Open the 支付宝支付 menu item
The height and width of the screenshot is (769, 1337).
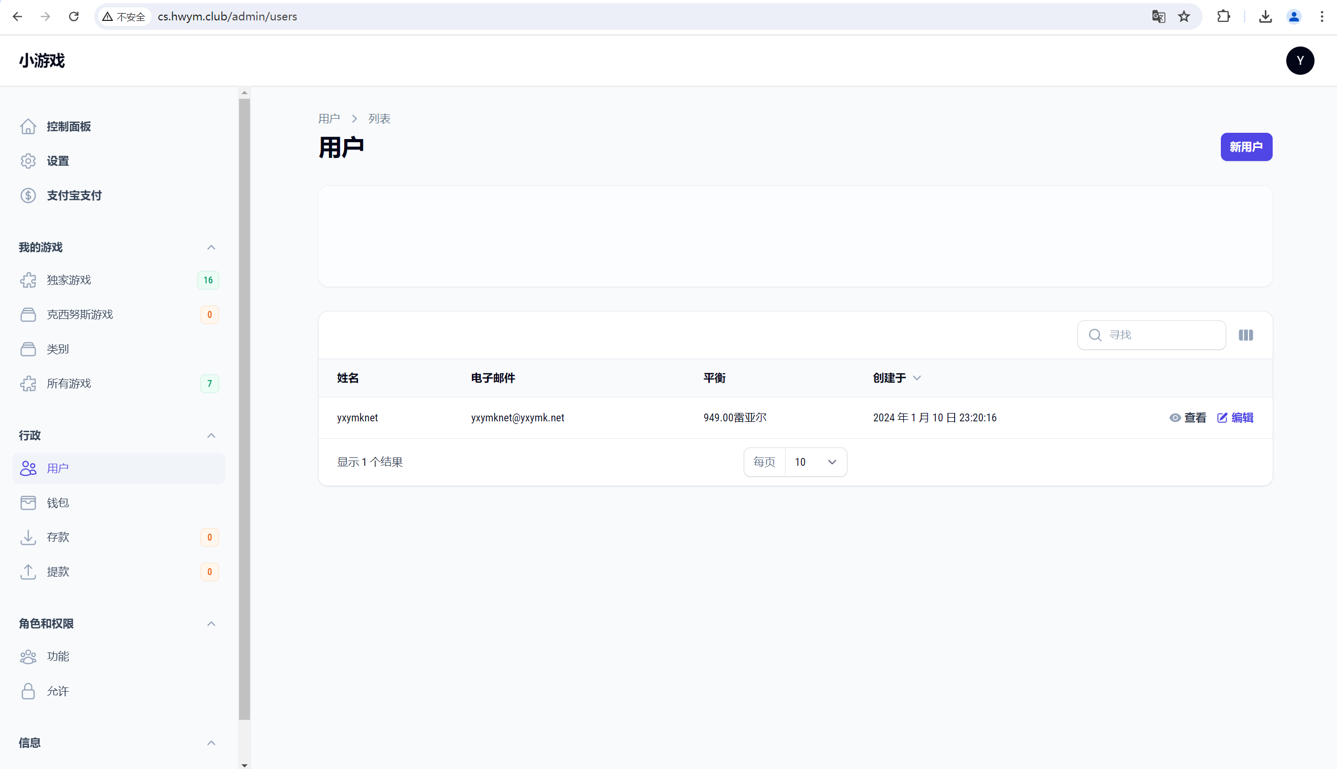[118, 196]
